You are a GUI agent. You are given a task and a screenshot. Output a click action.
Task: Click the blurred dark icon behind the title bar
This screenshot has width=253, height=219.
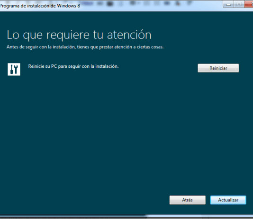coord(110,3)
